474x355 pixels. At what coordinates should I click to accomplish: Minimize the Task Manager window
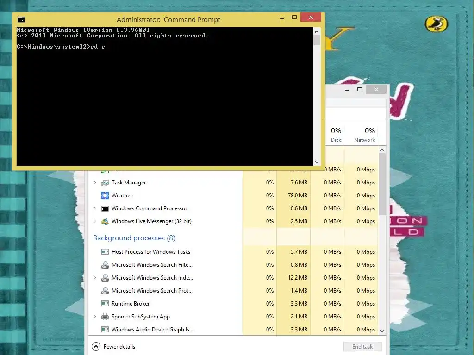347,90
